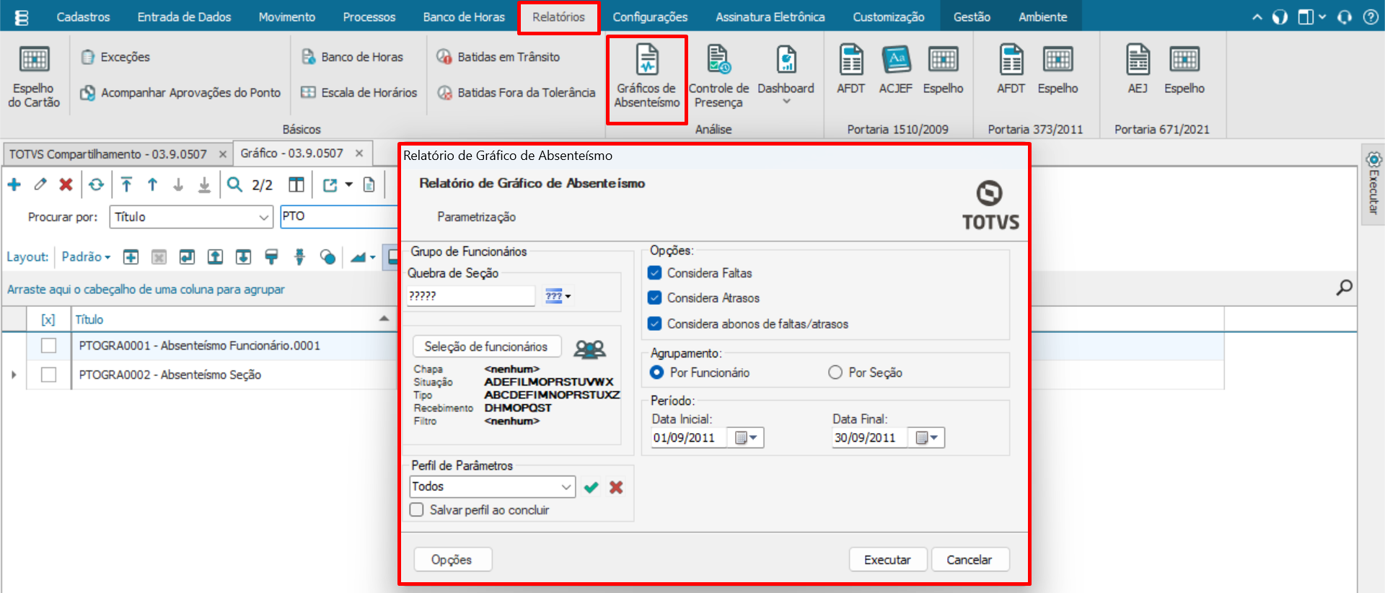Go to last record arrow
The width and height of the screenshot is (1385, 593).
[204, 185]
